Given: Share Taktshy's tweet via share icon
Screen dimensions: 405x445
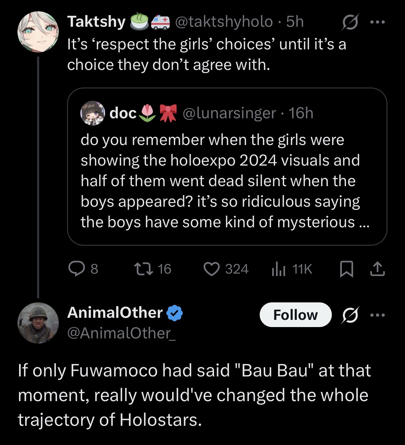Looking at the screenshot, I should click(x=377, y=269).
